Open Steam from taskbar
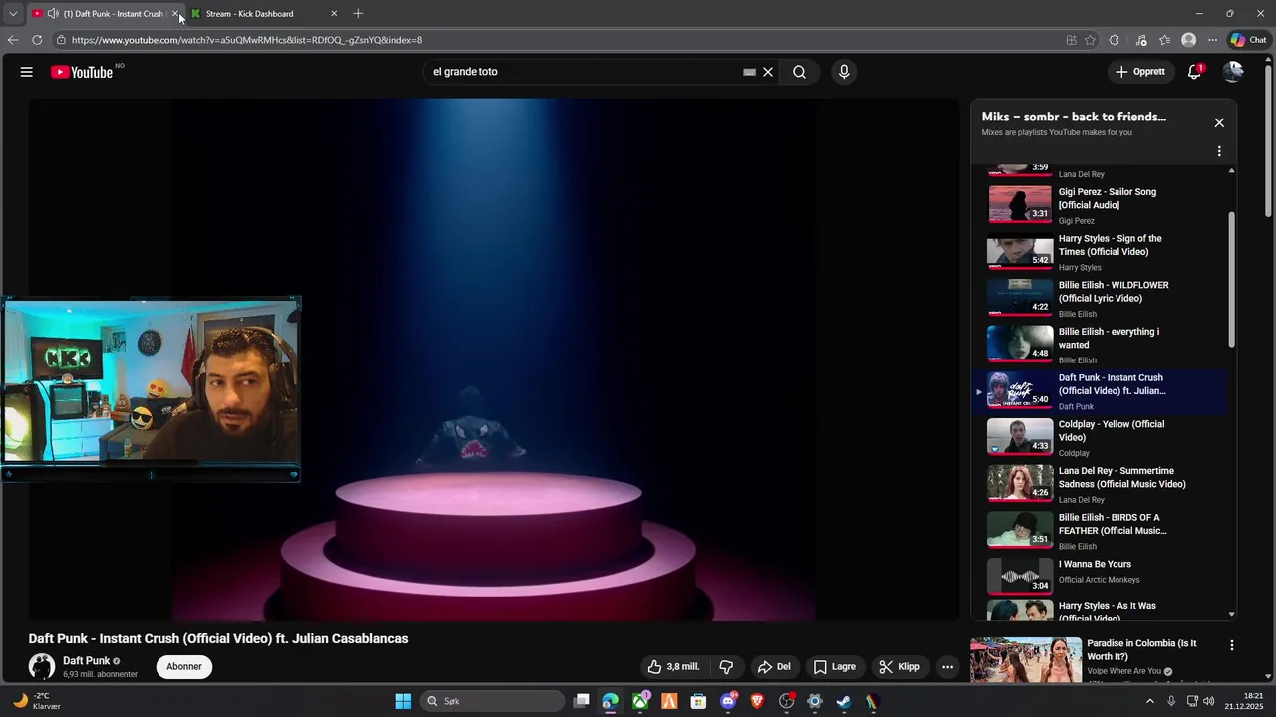Viewport: 1276px width, 717px height. (843, 701)
